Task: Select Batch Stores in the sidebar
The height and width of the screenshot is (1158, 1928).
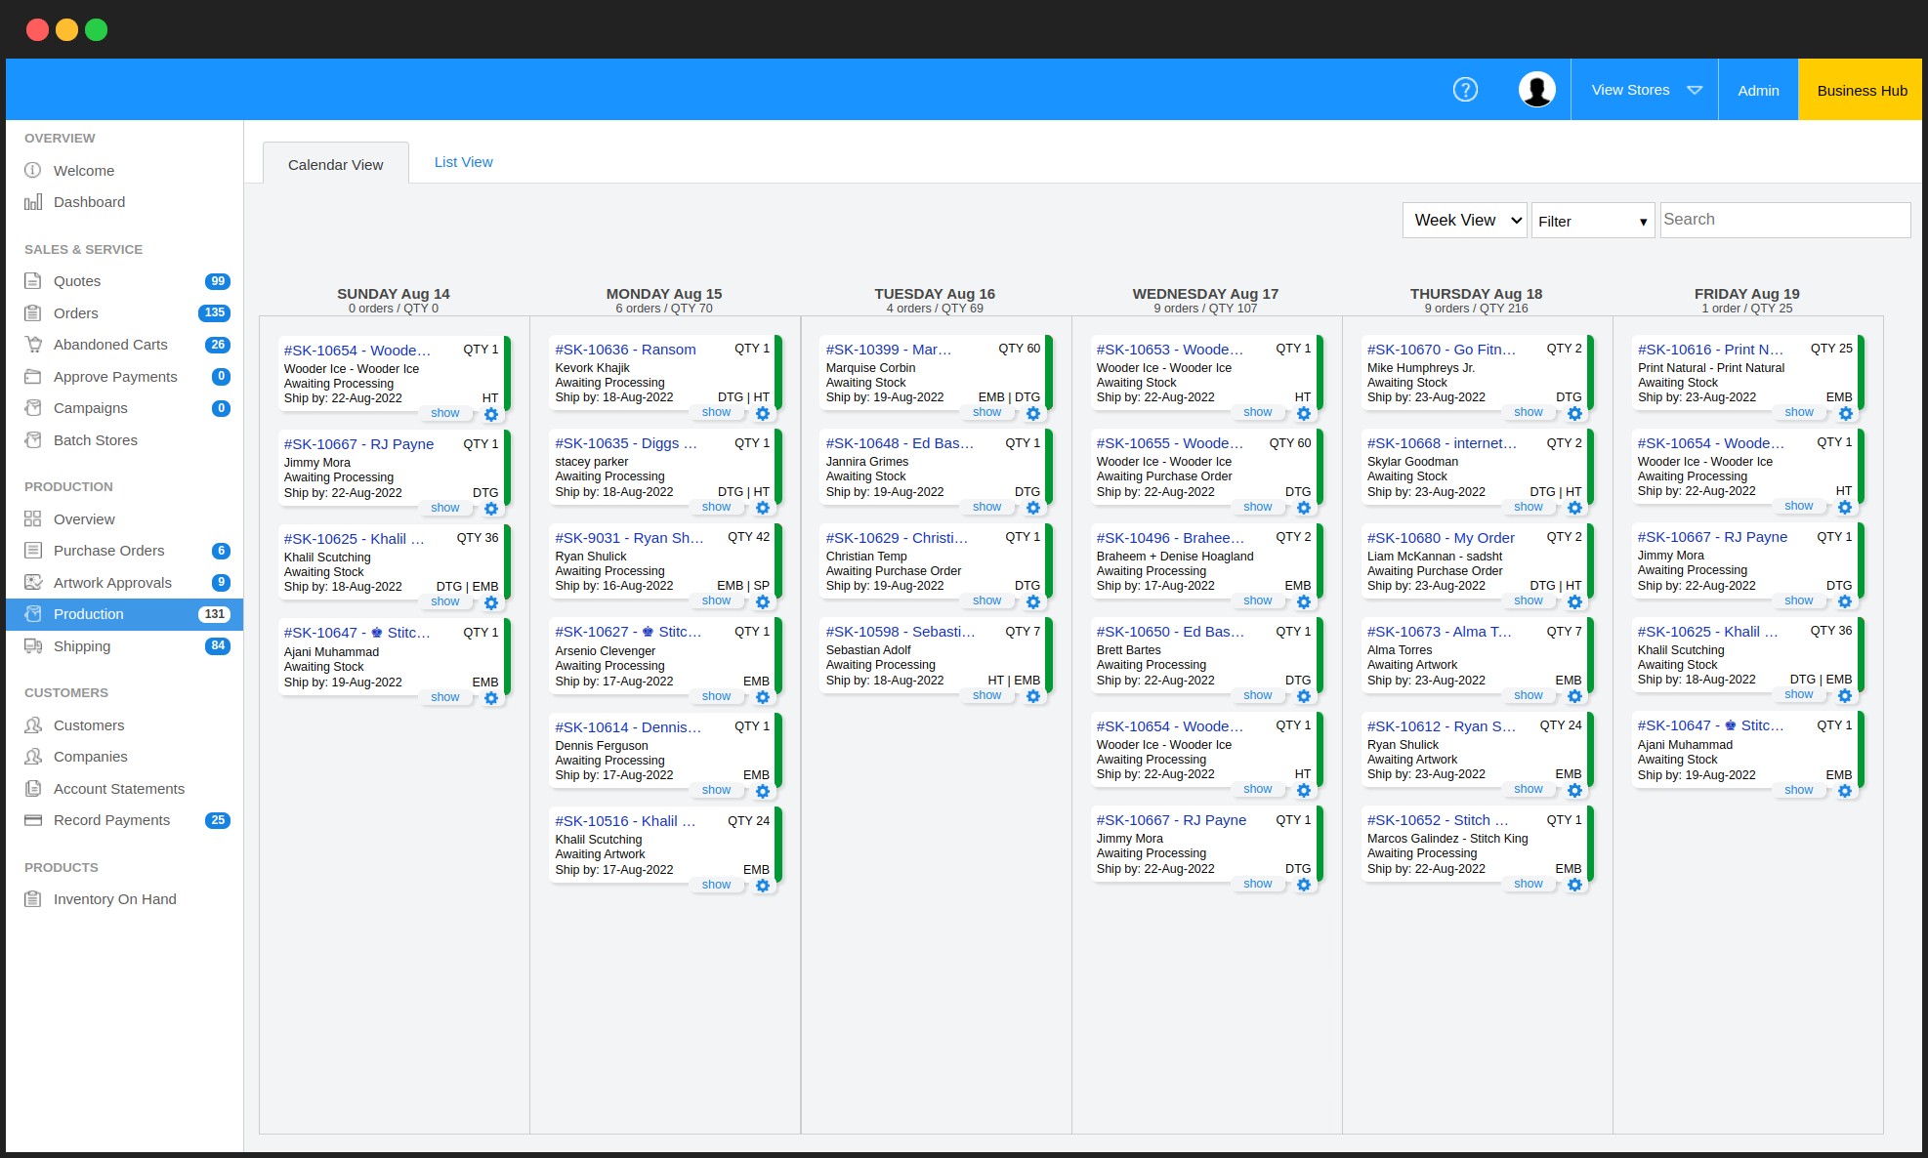Action: [94, 439]
